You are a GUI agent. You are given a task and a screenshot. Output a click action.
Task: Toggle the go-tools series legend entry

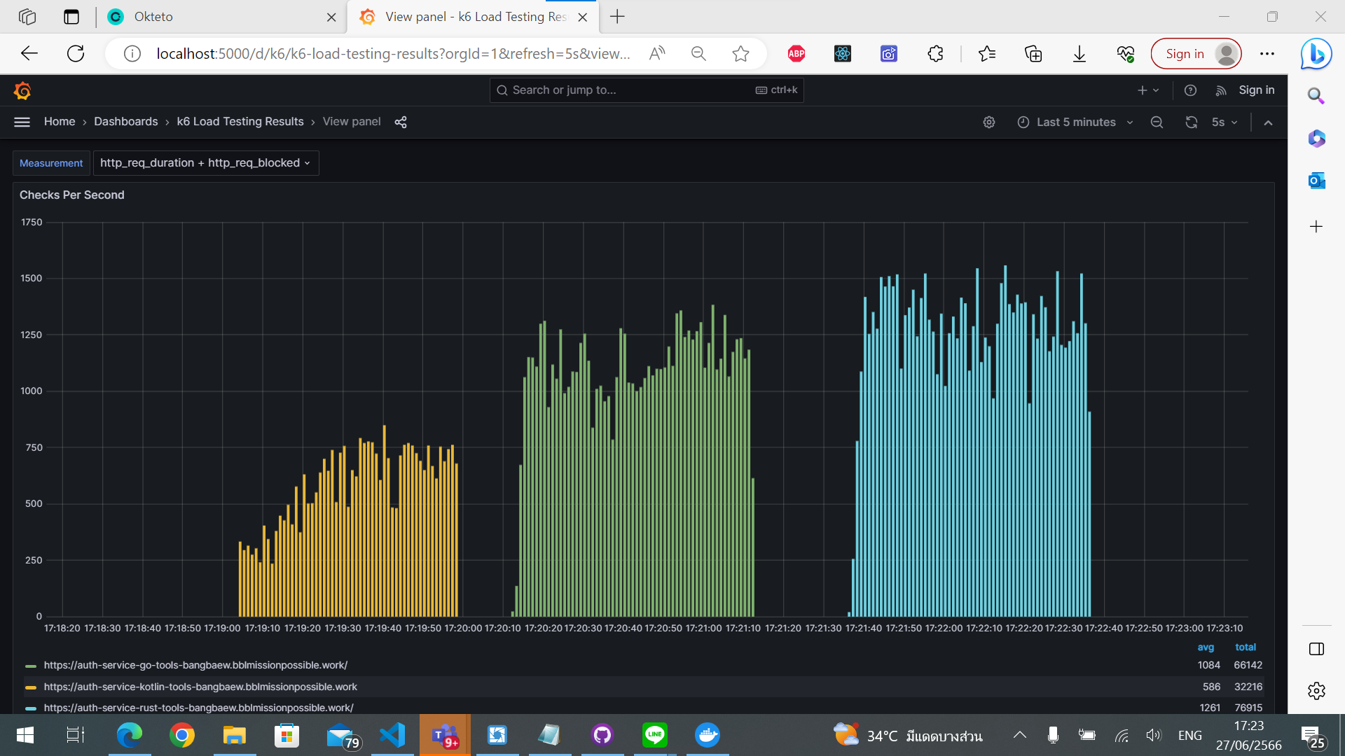(195, 665)
